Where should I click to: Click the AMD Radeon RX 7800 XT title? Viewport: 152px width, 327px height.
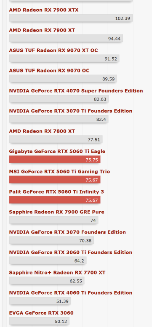click(x=42, y=131)
